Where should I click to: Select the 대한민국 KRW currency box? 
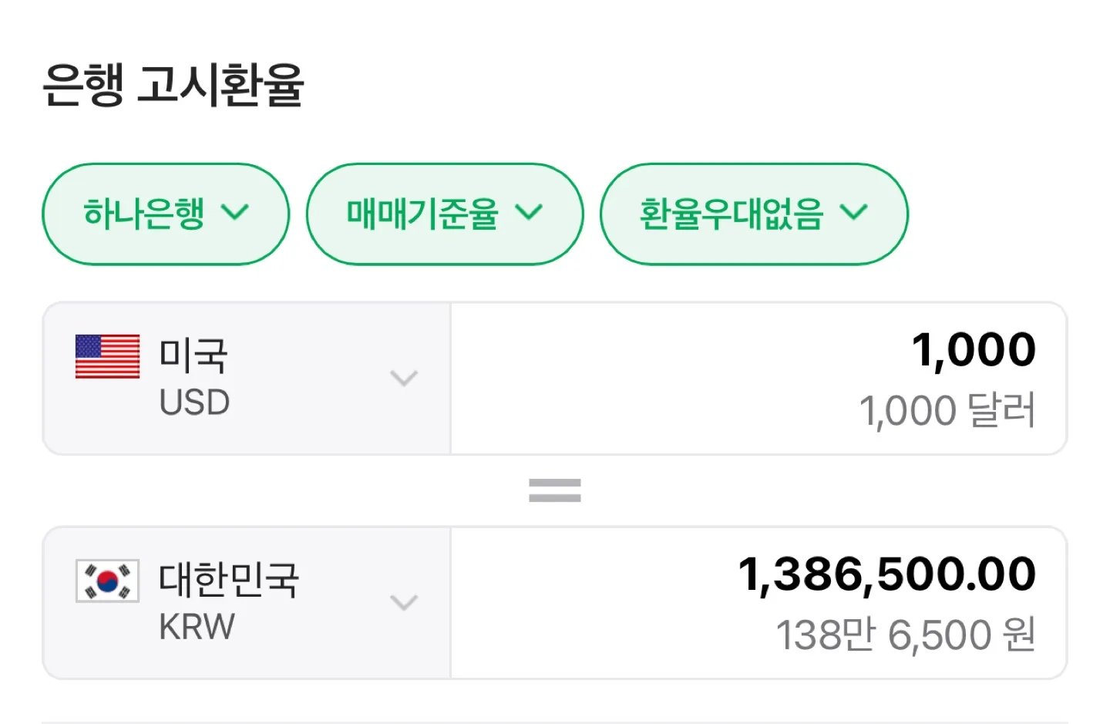click(247, 602)
